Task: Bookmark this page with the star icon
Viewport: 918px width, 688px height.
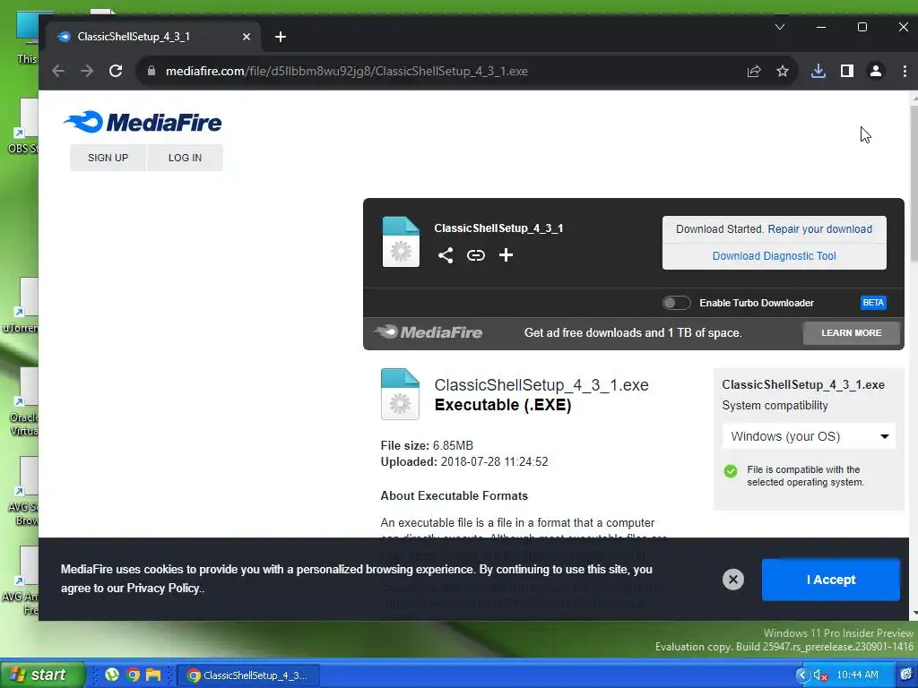Action: [x=783, y=72]
